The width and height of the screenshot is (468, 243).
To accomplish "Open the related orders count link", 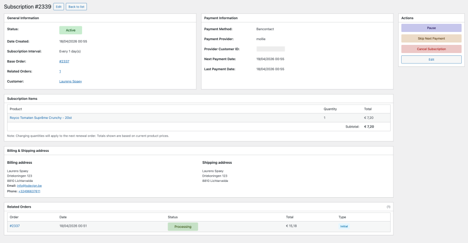I will point(60,71).
